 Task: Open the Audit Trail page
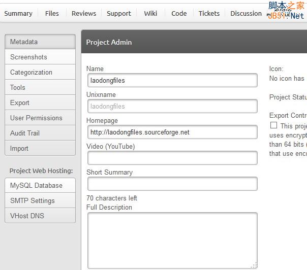[40, 133]
